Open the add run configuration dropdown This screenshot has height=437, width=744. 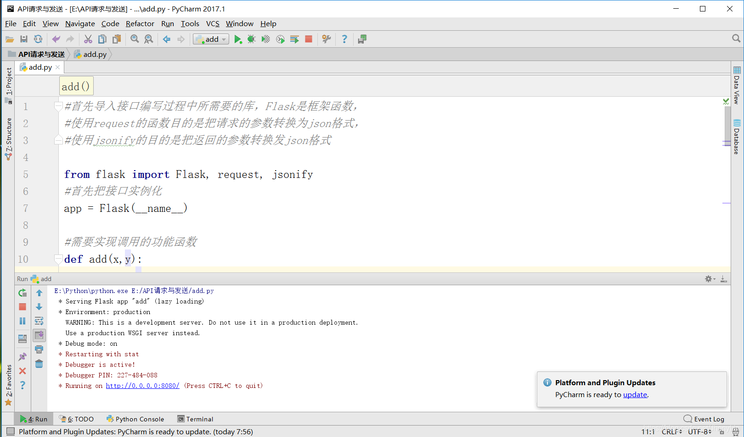[x=211, y=39]
